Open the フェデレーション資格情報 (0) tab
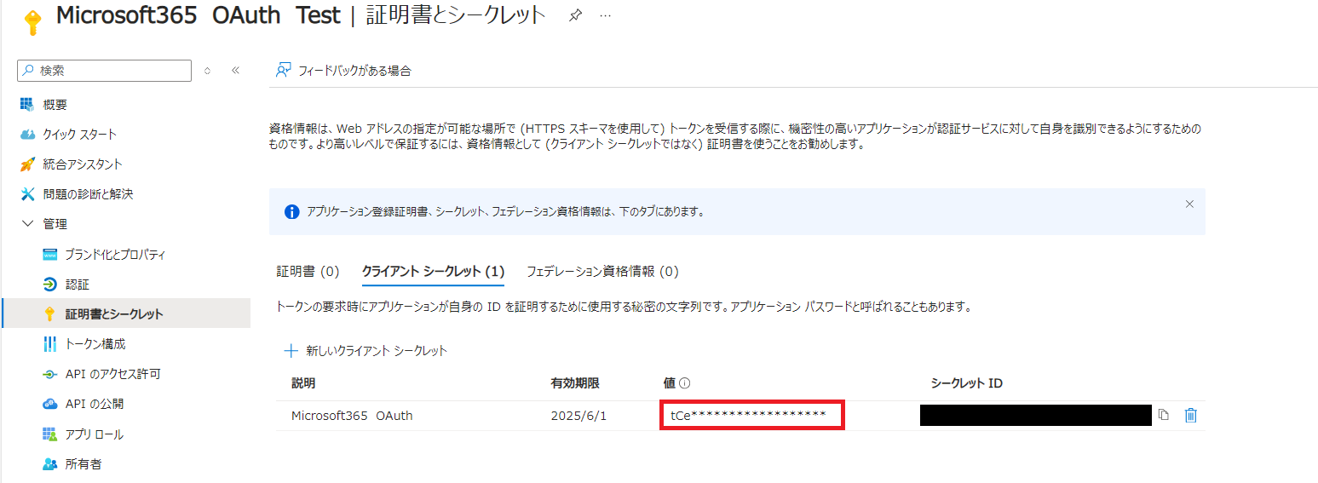This screenshot has height=483, width=1318. tap(601, 272)
